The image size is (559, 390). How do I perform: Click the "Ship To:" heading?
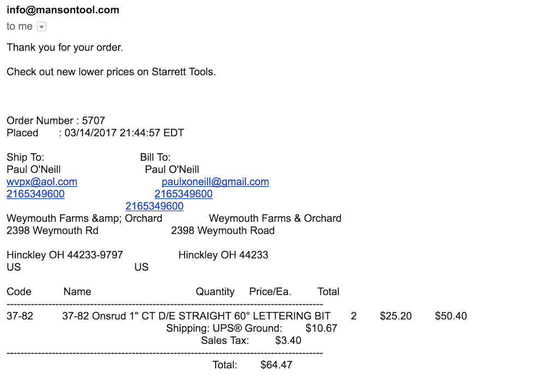click(25, 157)
